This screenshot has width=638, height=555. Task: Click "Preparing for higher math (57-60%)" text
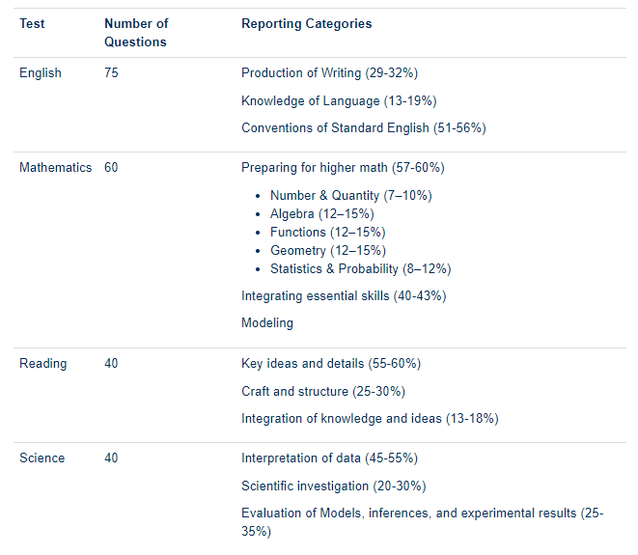[343, 168]
